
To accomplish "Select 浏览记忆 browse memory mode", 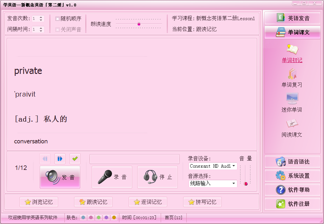I will [39, 202].
